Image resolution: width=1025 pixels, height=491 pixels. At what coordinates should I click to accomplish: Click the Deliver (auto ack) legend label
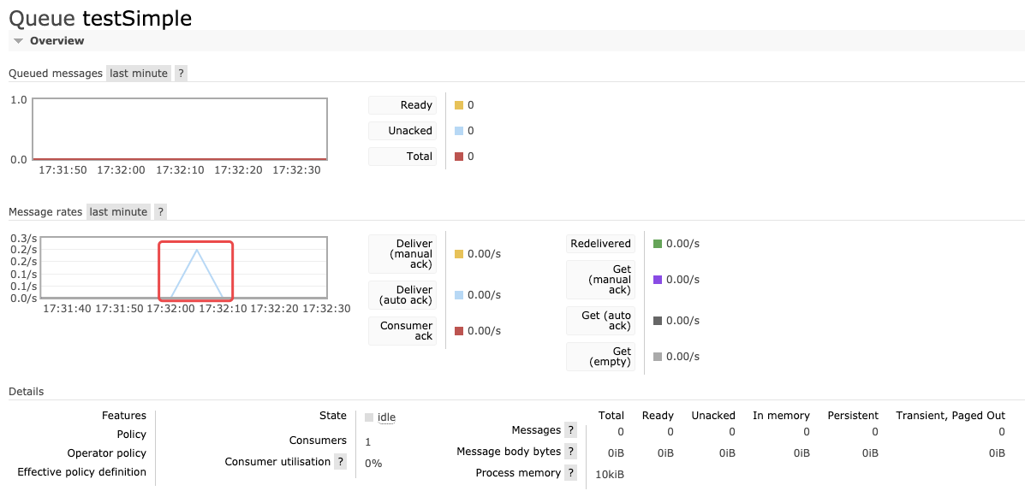click(402, 295)
